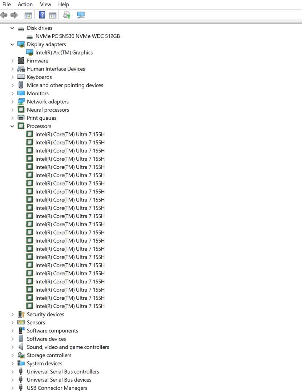
Task: Toggle the action pane toolbar icon
Action: pos(53,15)
